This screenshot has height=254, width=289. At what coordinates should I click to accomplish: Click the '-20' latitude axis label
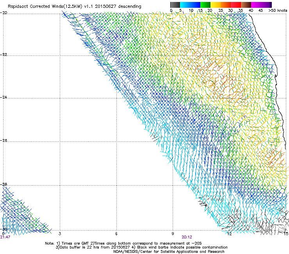(x=4, y=13)
